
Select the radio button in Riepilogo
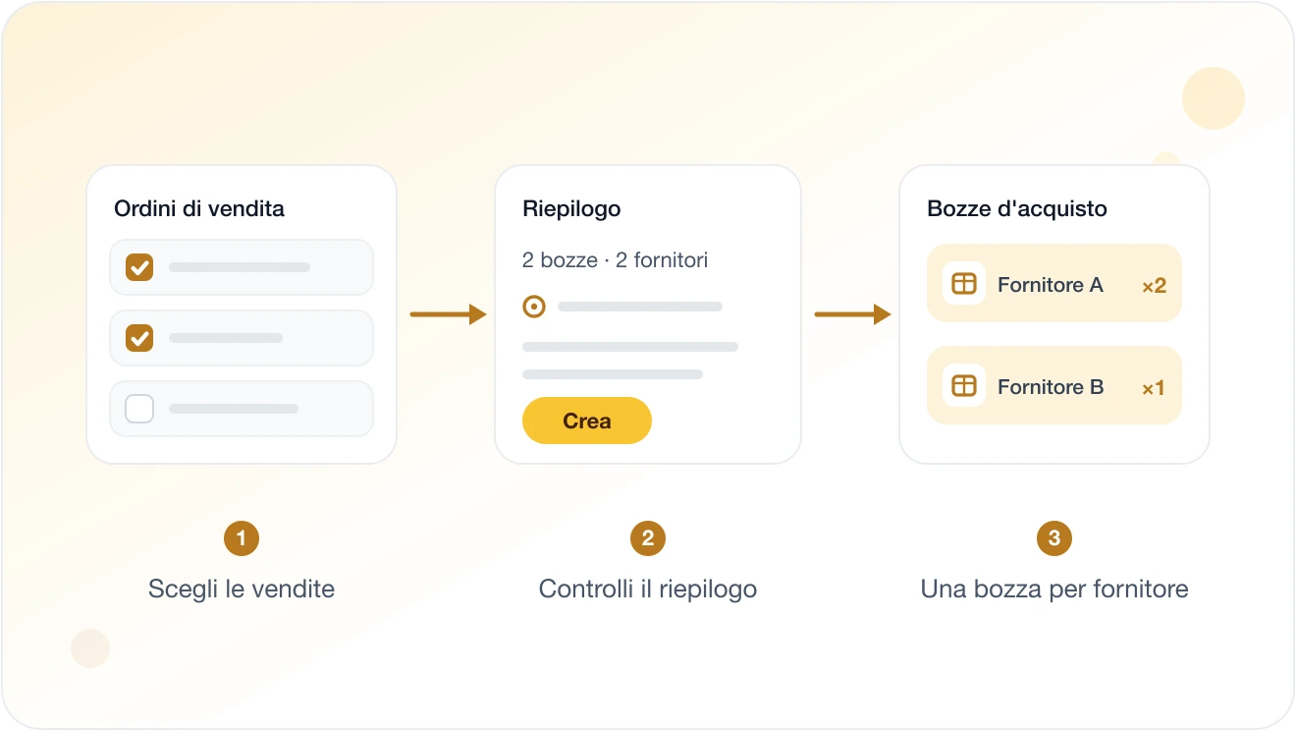(533, 308)
